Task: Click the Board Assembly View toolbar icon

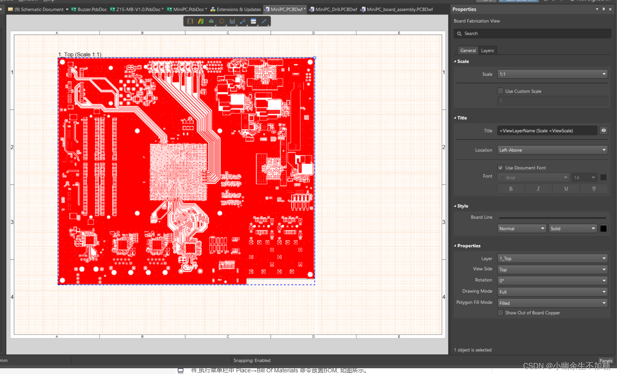Action: [190, 21]
